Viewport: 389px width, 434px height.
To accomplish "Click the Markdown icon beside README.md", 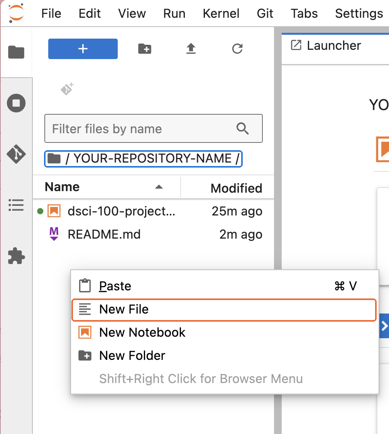I will pos(54,234).
